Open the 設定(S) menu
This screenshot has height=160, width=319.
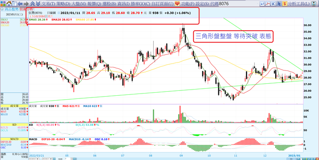(202, 4)
